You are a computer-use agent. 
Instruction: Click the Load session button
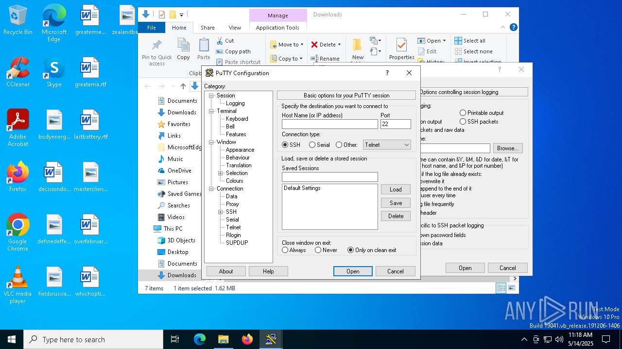point(396,190)
